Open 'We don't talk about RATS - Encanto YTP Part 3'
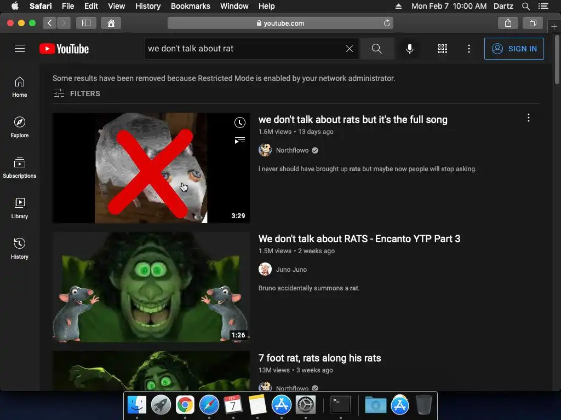Screen dimensions: 561x420 tap(359, 239)
